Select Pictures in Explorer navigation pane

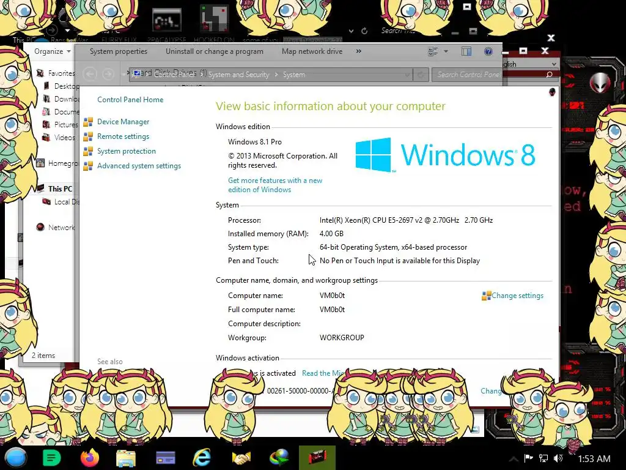pyautogui.click(x=66, y=125)
